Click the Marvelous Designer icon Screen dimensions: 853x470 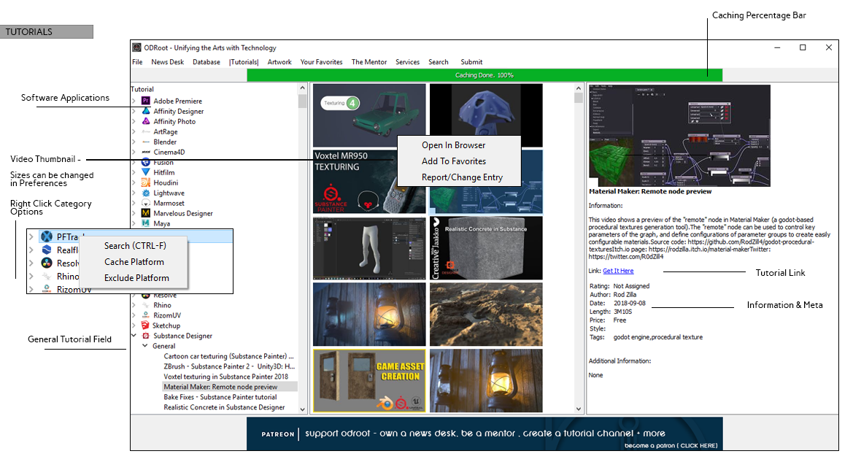coord(146,214)
